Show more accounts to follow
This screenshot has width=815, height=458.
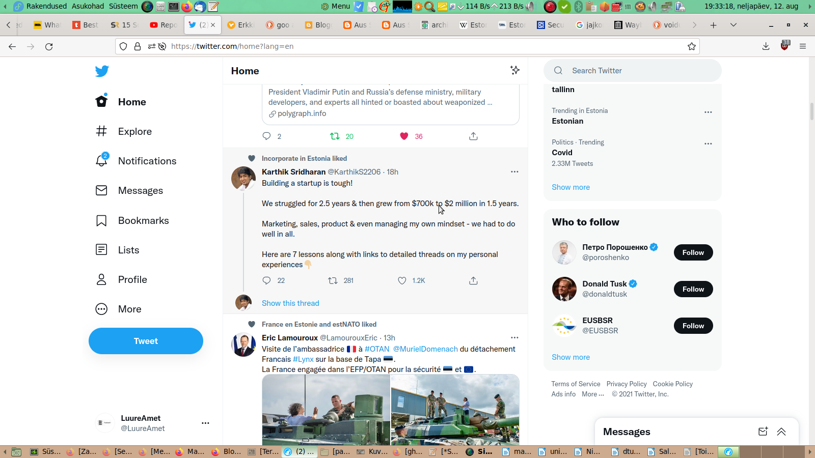point(570,357)
